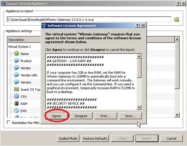
Task: Select the Name row
Action: 24,54
